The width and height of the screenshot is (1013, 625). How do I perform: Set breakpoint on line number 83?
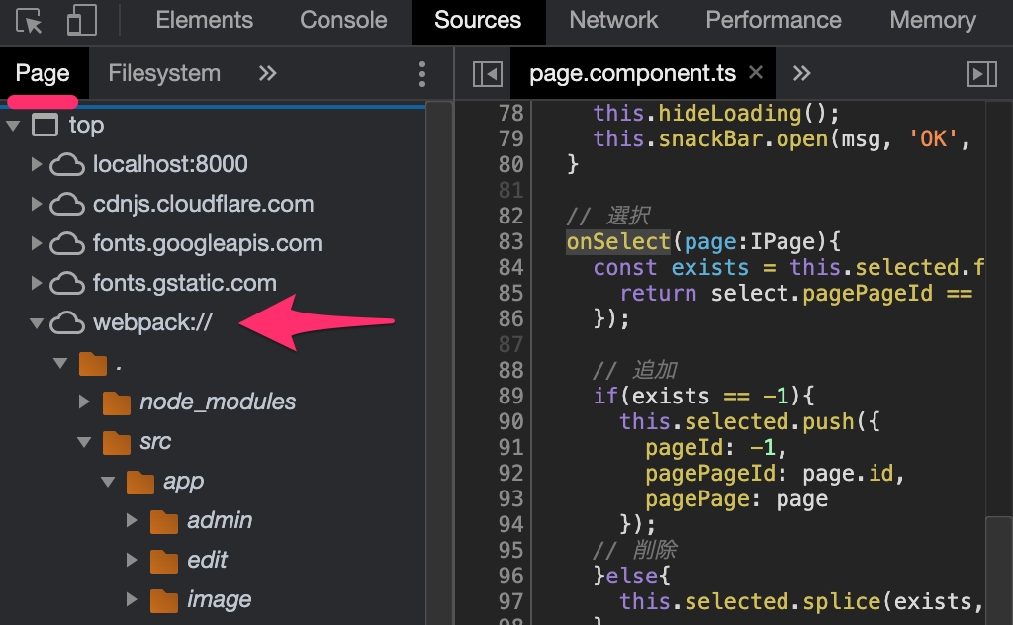[x=510, y=241]
